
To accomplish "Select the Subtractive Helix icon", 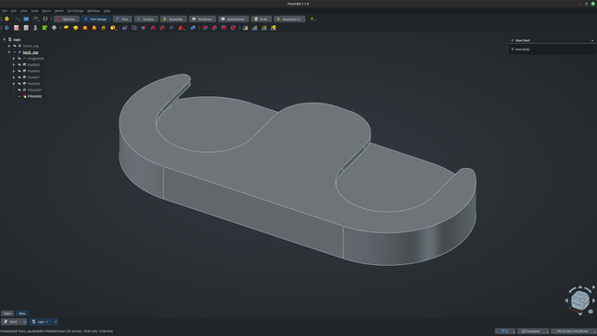I will 172,28.
